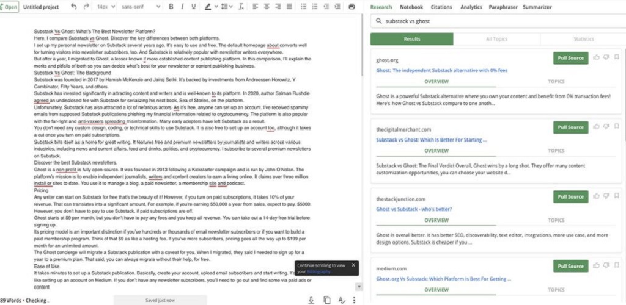
Task: Open the Notebook tab
Action: coord(411,7)
